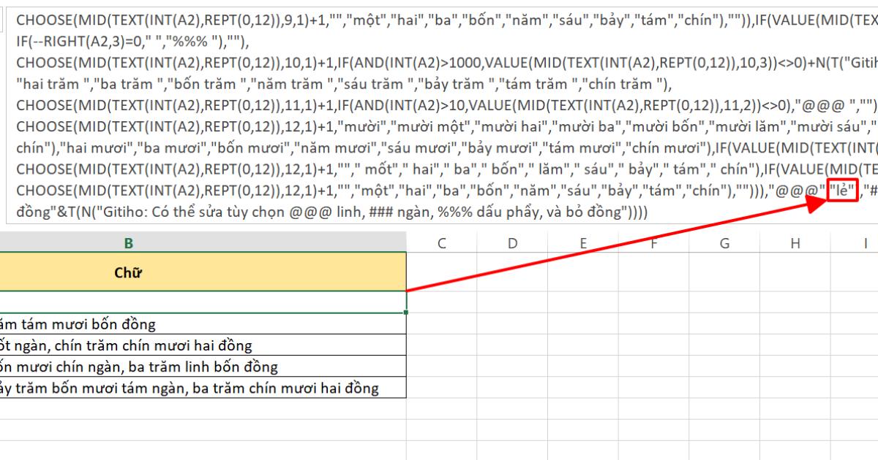
Task: Select the column C header
Action: (x=441, y=245)
